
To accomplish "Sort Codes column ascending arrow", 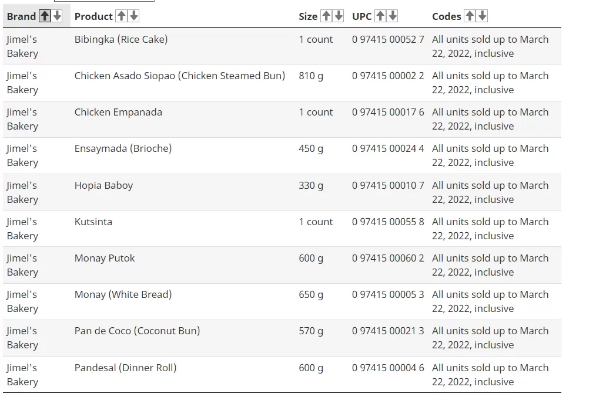I will click(470, 16).
